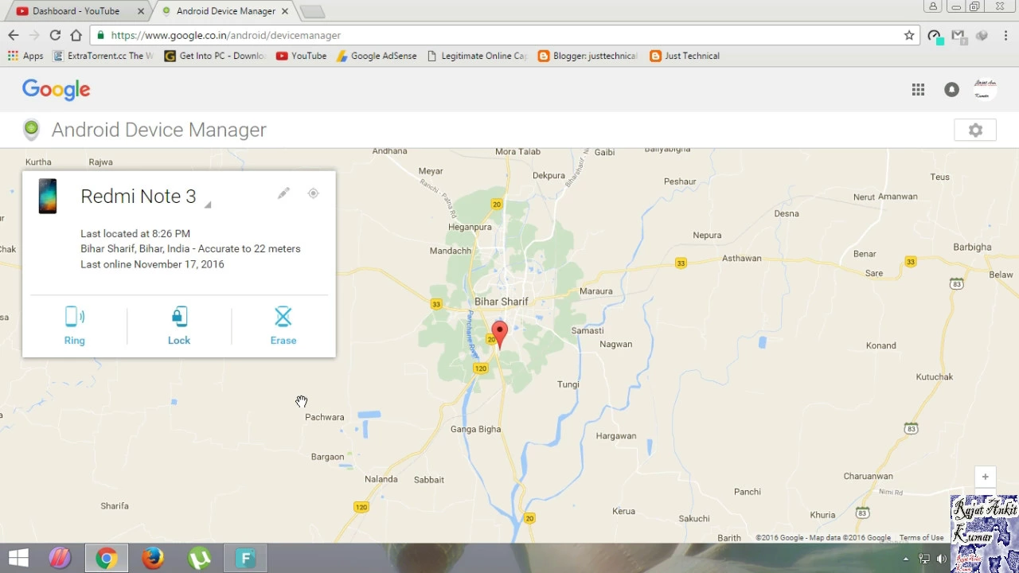Open uTorrent from the taskbar
Screen dimensions: 1019x573
tap(199, 558)
